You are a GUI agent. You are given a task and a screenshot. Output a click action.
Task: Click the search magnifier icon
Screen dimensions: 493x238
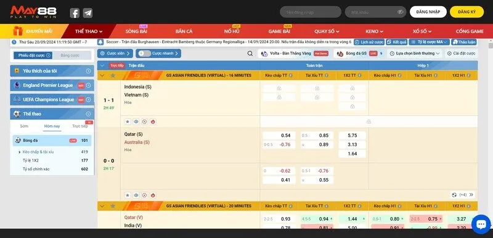pyautogui.click(x=250, y=54)
